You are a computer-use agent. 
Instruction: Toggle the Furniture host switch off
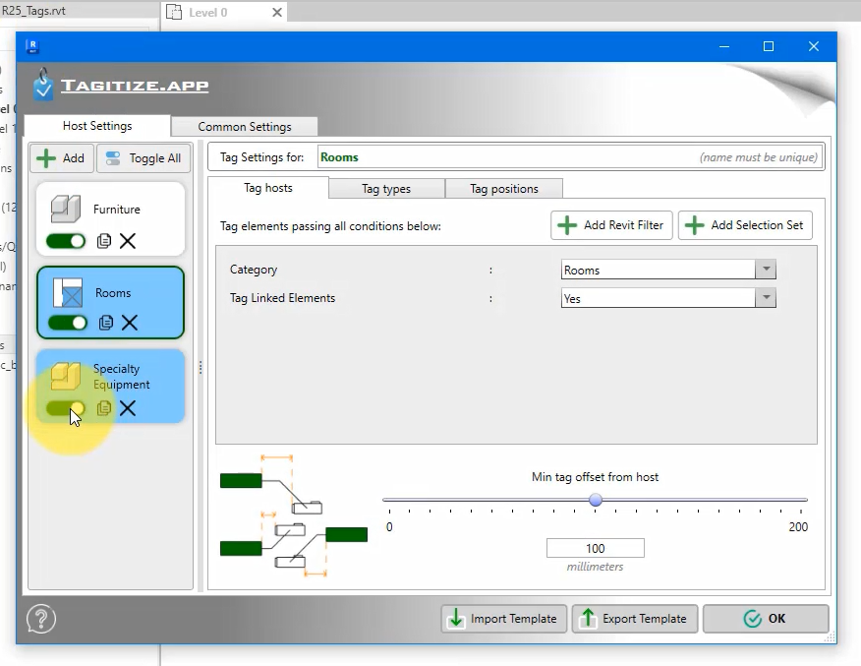66,241
